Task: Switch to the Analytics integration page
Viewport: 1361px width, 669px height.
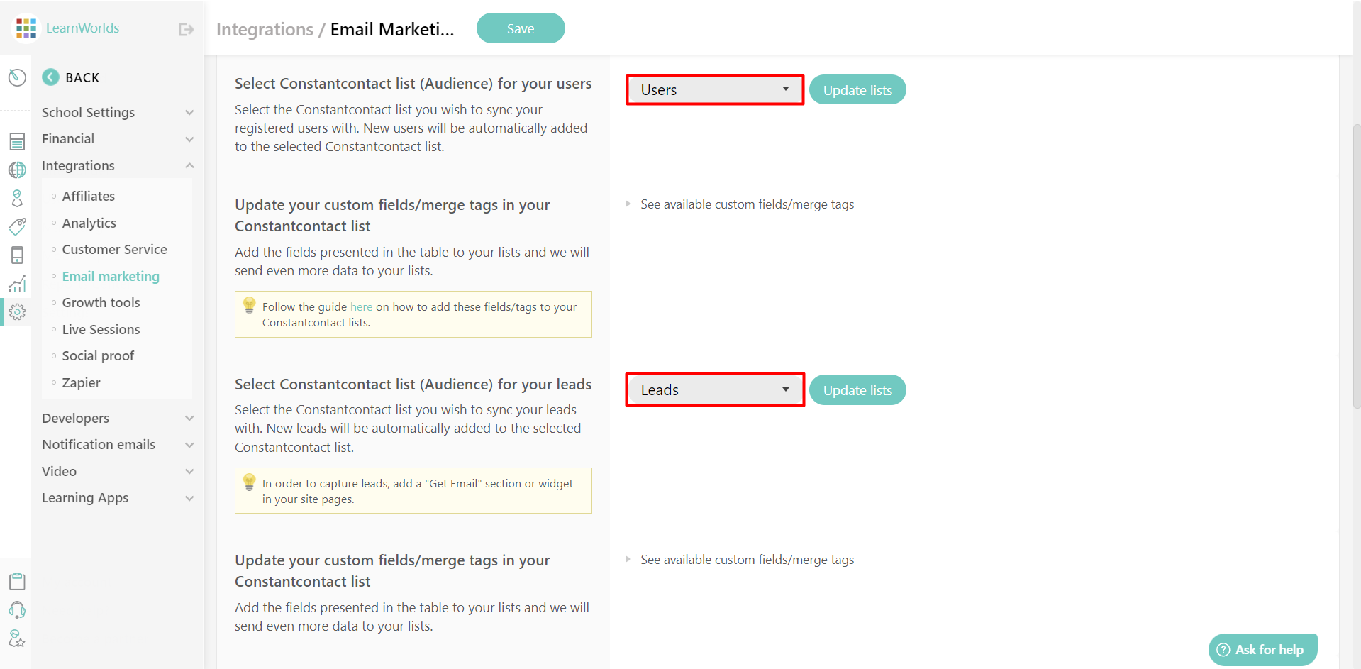Action: [x=89, y=223]
